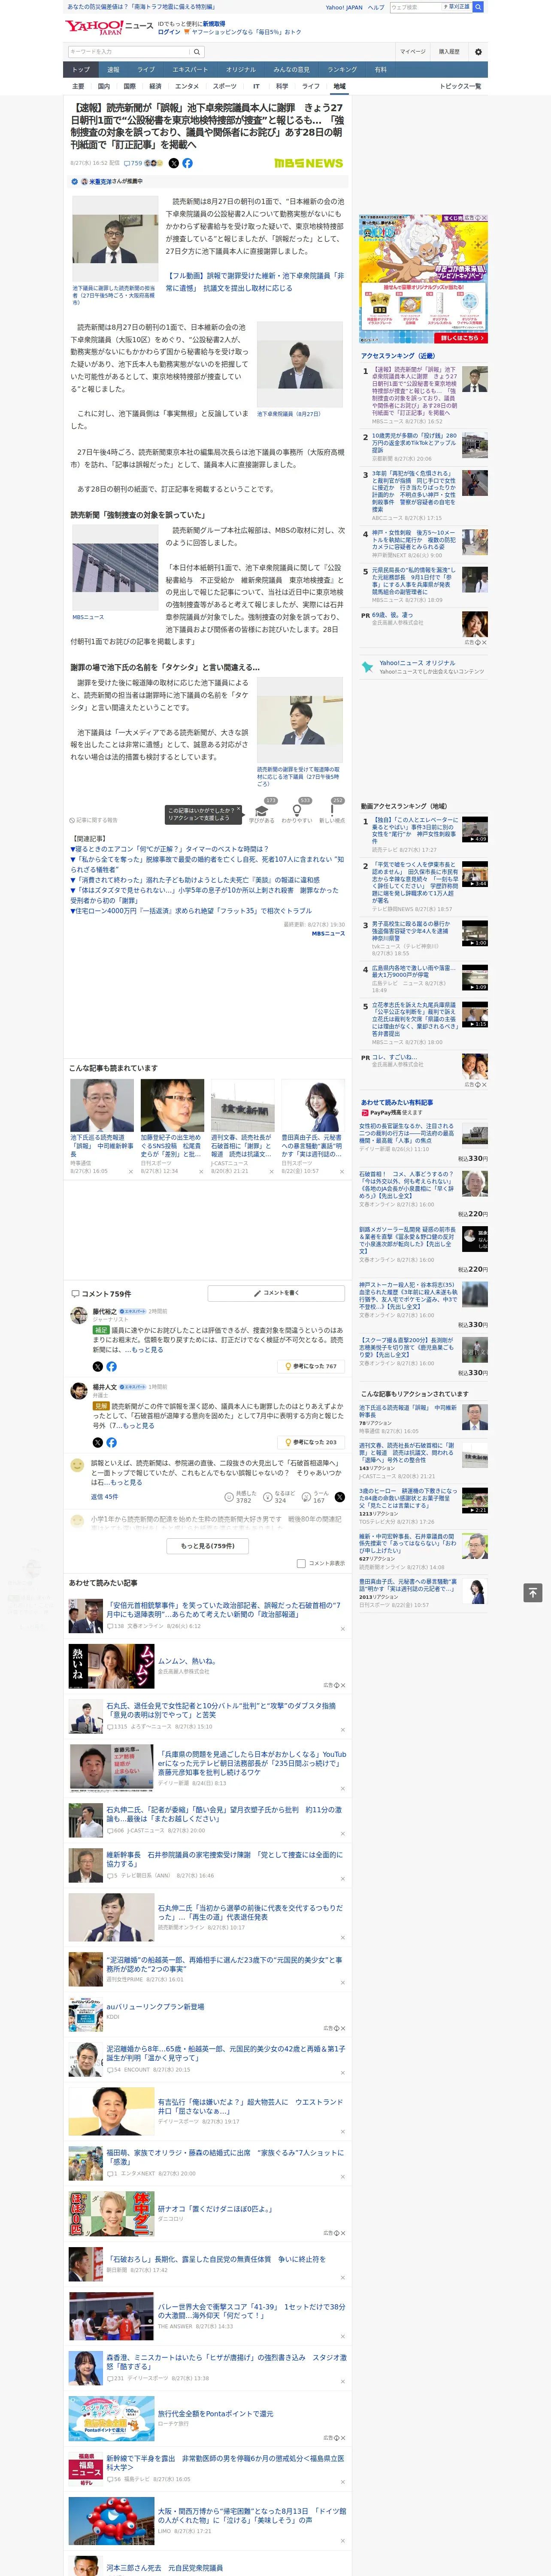Screen dimensions: 551x2576
Task: Click the コメントを書く button
Action: pyautogui.click(x=277, y=1293)
